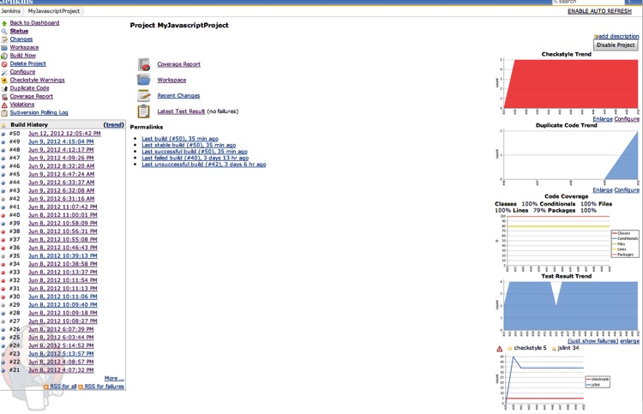
Task: Open the Subversion Polling Log link
Action: [39, 113]
